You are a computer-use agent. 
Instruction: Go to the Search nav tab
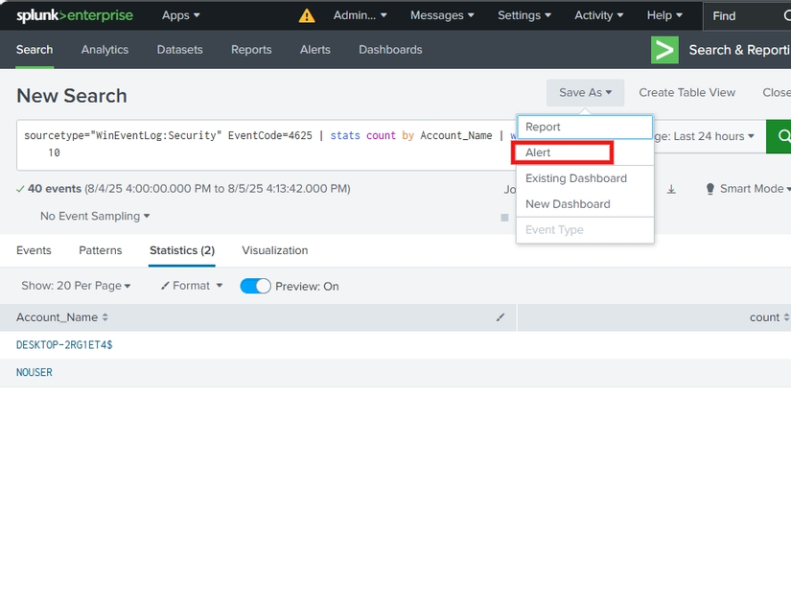[35, 50]
